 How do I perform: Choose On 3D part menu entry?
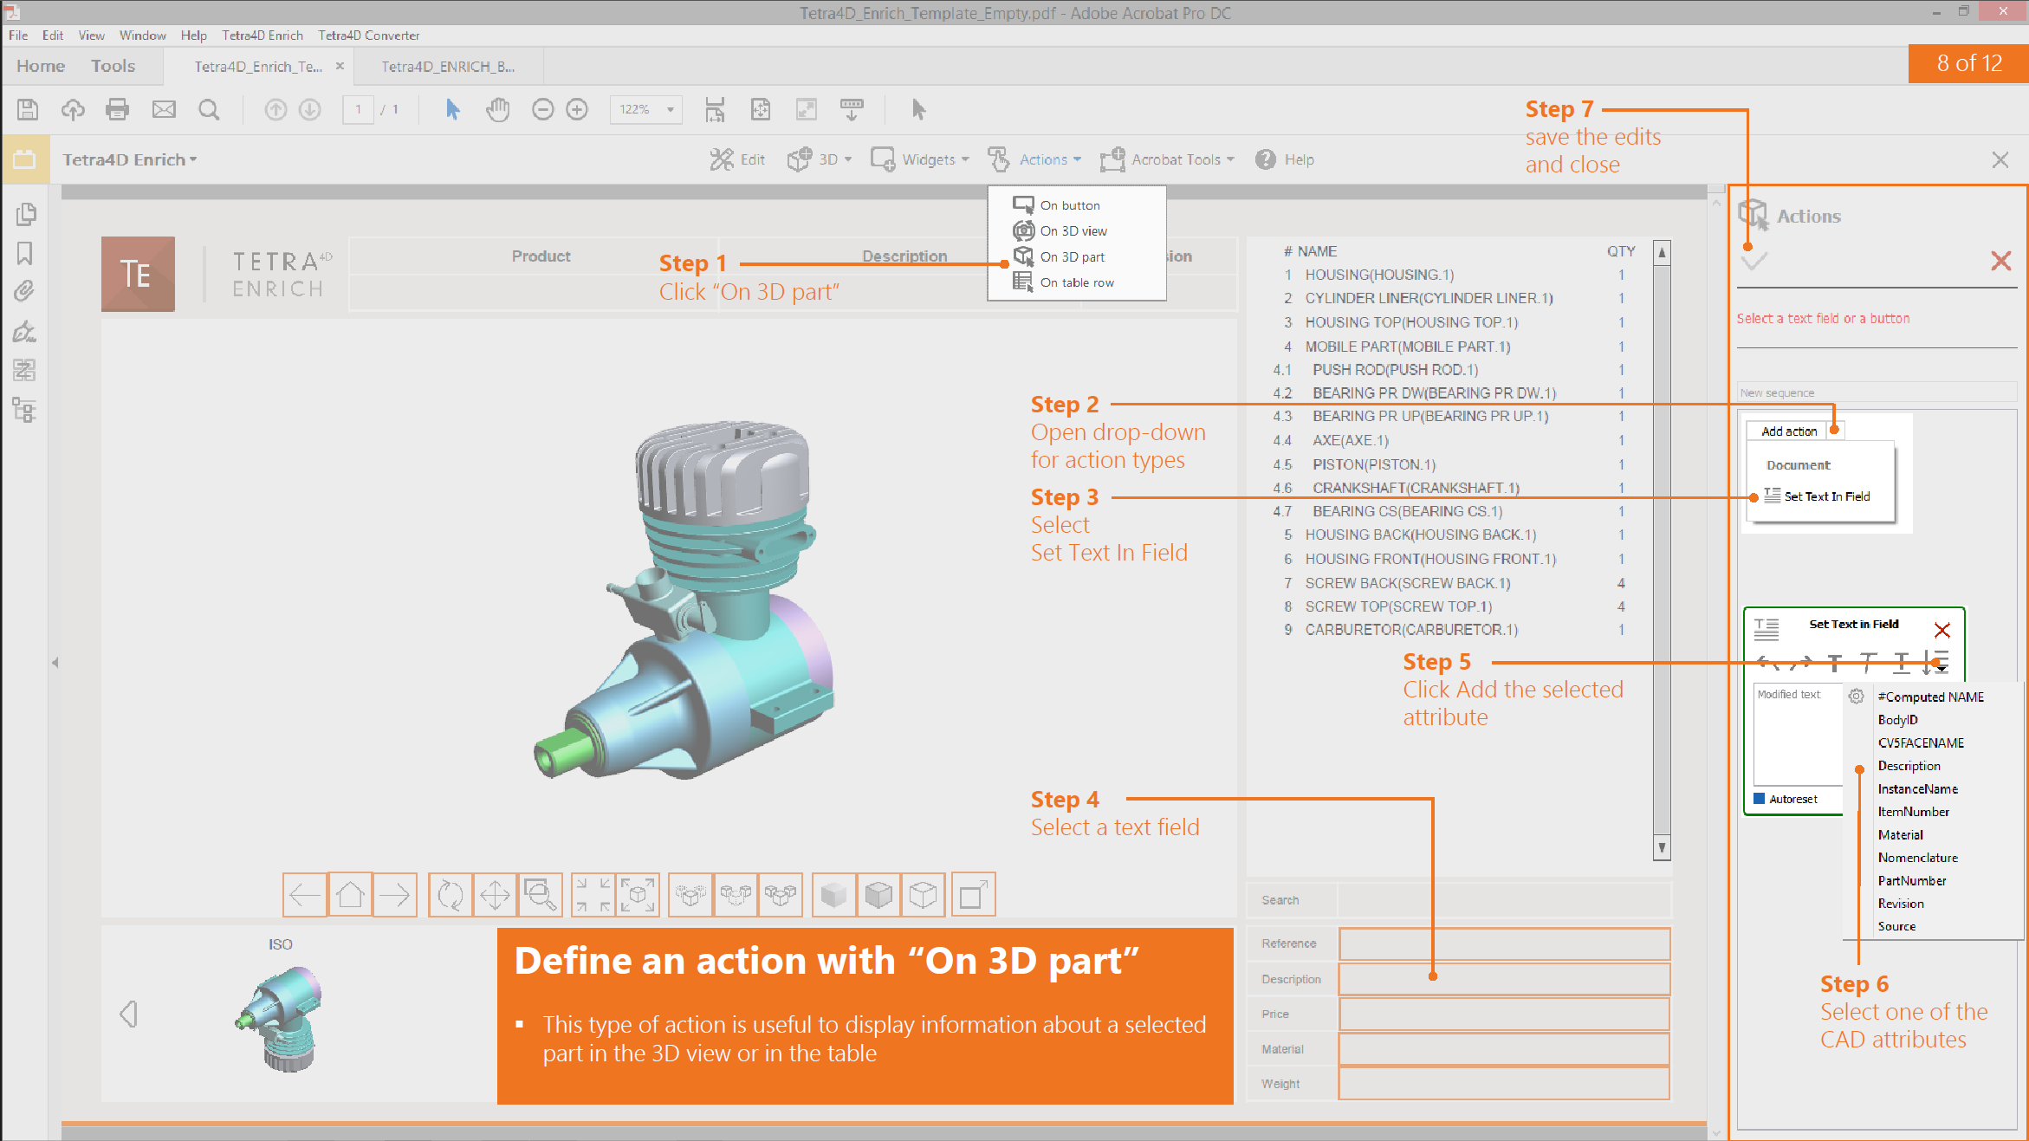click(x=1072, y=256)
